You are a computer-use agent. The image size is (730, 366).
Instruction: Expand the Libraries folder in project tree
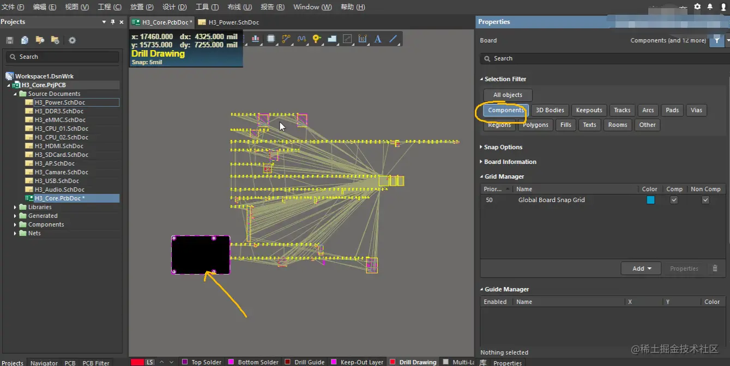pos(15,207)
